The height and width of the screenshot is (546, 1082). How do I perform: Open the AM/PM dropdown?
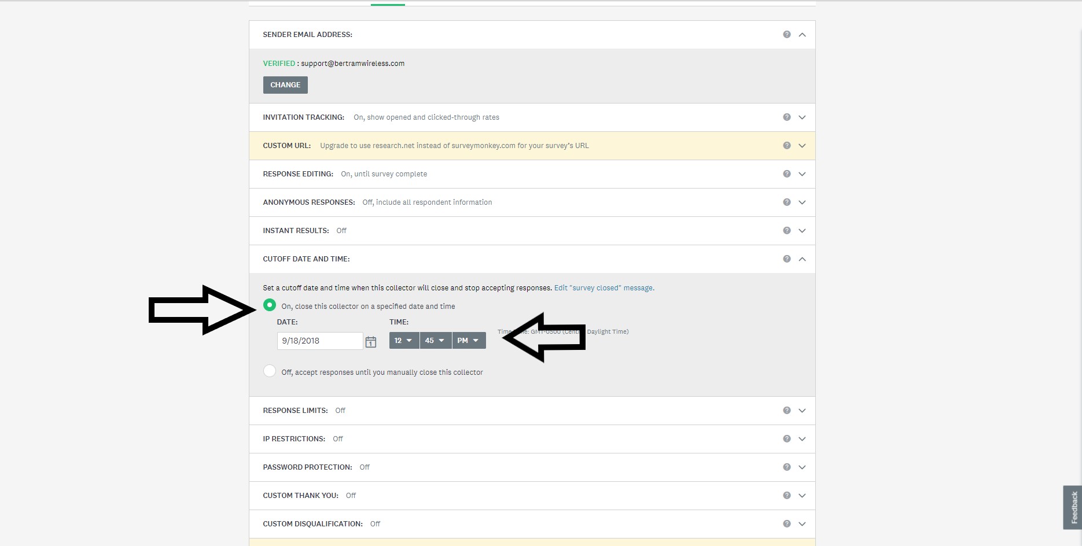[x=468, y=341]
